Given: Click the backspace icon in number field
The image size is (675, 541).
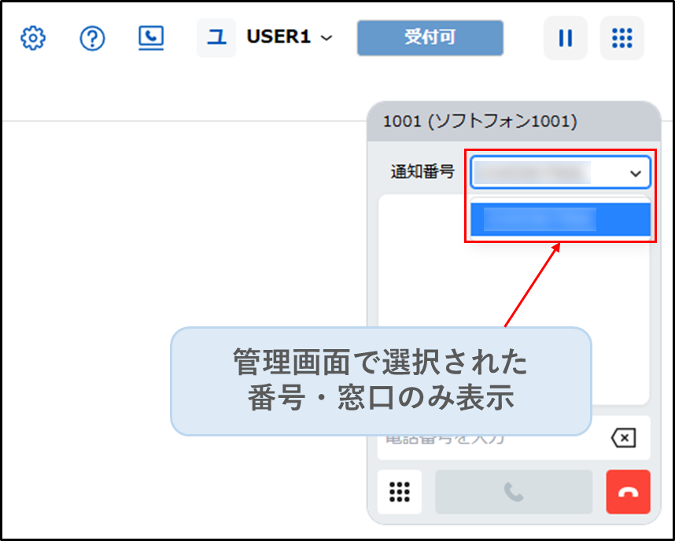Looking at the screenshot, I should tap(623, 438).
